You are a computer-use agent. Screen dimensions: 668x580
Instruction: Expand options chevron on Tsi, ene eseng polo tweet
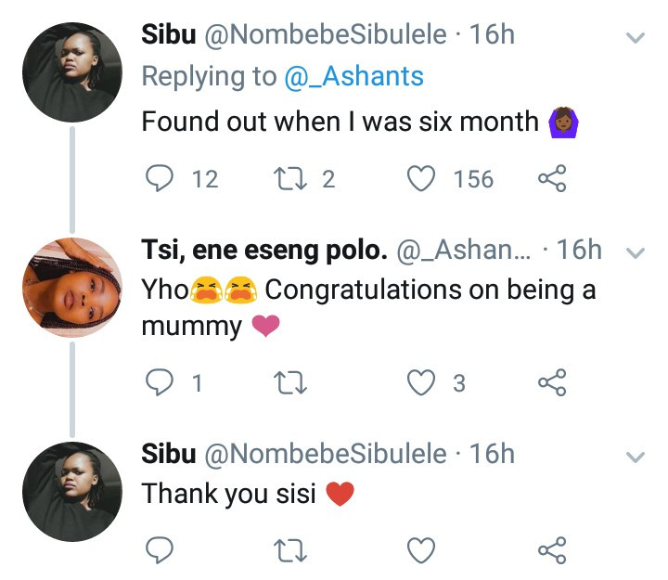[636, 253]
